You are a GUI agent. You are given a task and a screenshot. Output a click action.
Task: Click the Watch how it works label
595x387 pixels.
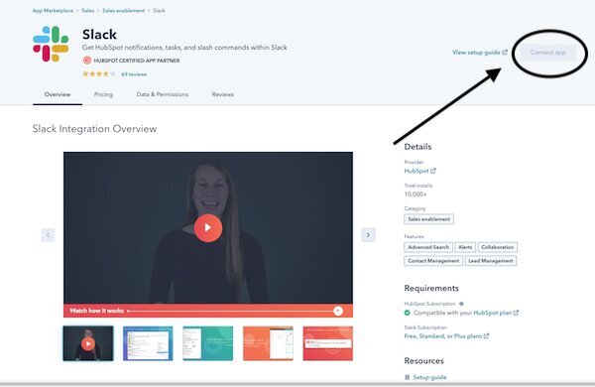coord(96,311)
